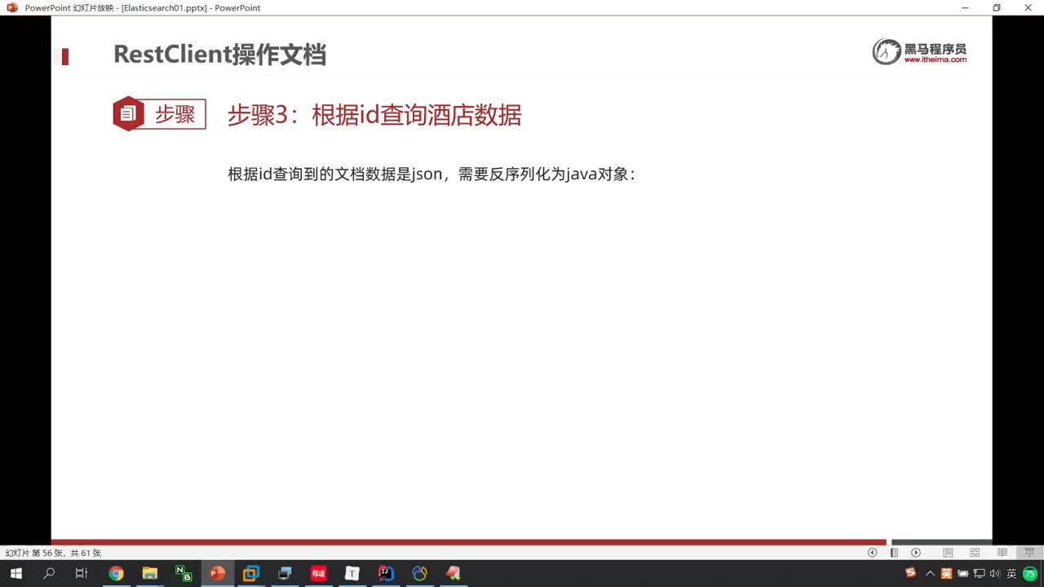This screenshot has width=1044, height=587.
Task: Click the body text about json反序列化
Action: (431, 174)
